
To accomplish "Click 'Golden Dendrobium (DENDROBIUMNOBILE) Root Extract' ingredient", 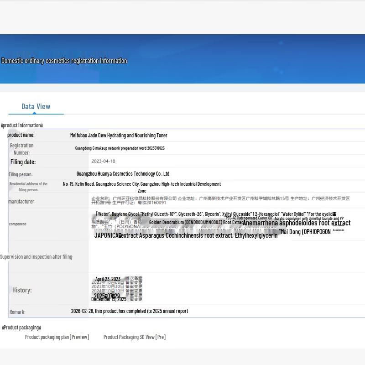I will pyautogui.click(x=196, y=222).
